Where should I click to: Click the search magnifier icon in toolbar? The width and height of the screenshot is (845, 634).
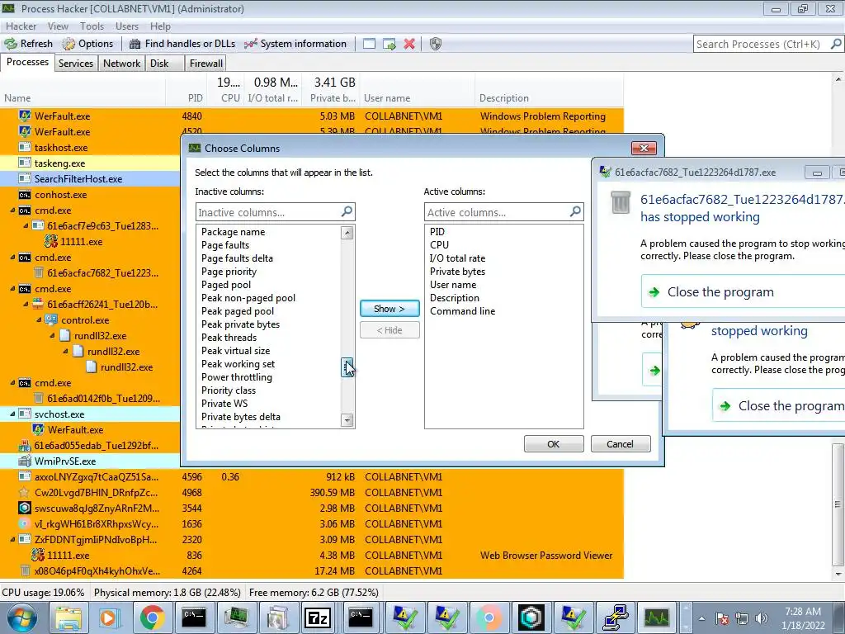836,44
